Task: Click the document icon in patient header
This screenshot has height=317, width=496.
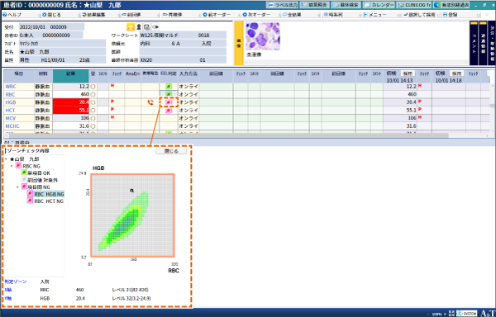Action: 147,27
